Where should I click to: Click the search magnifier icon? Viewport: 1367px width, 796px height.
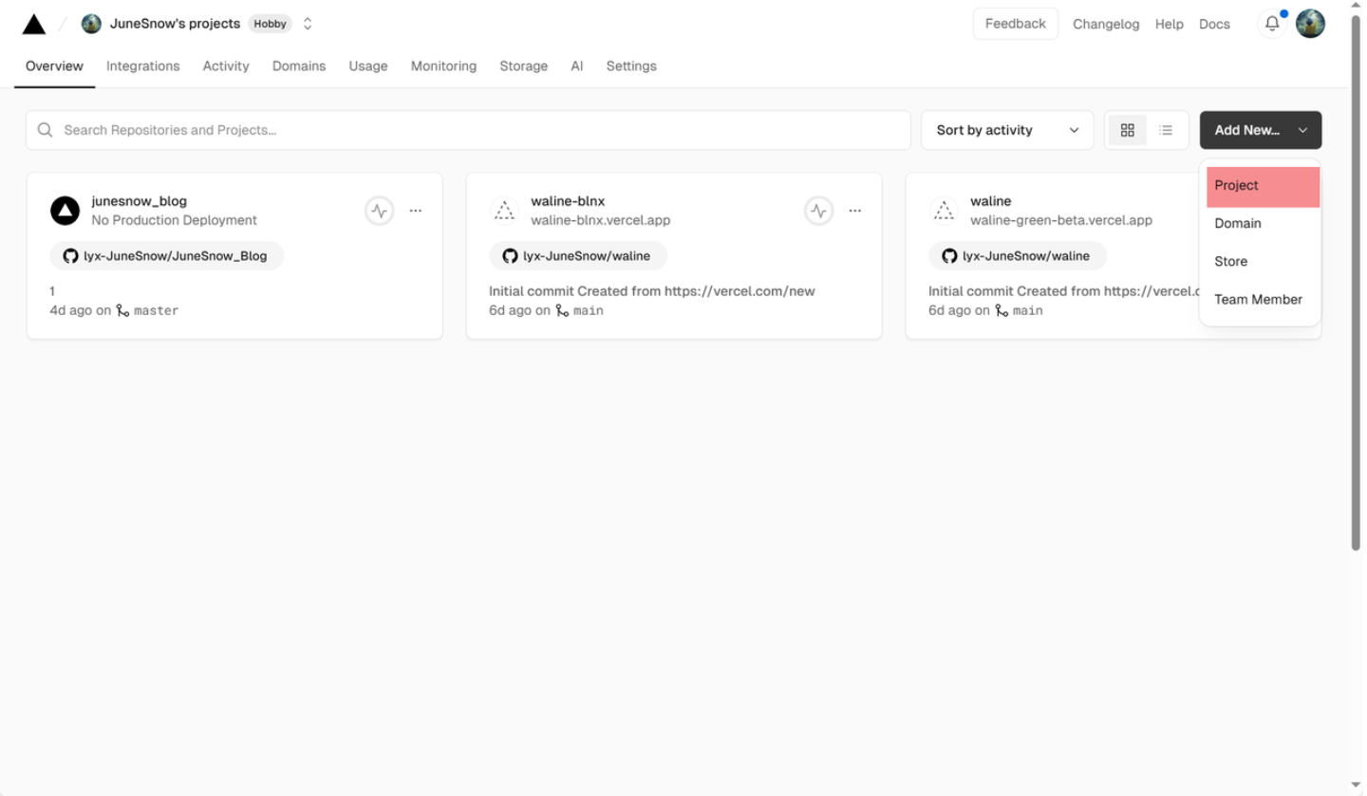point(45,130)
